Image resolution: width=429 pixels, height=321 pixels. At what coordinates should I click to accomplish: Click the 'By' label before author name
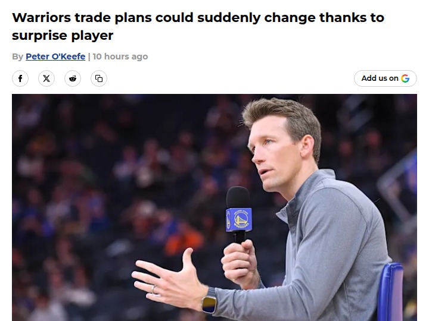point(17,56)
